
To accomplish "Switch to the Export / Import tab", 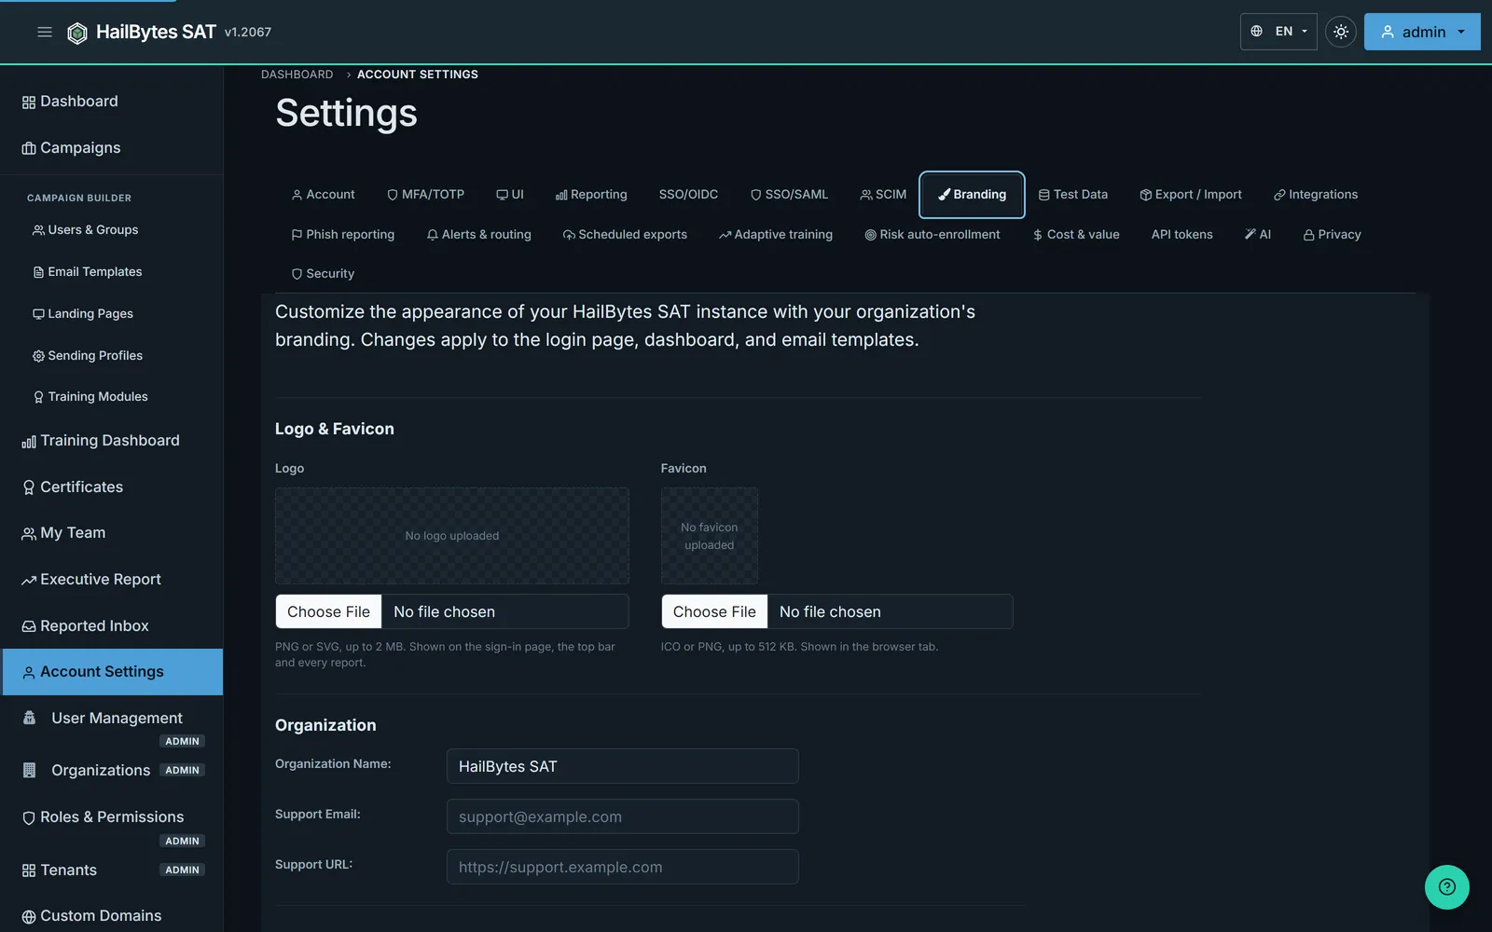I will 1191,195.
